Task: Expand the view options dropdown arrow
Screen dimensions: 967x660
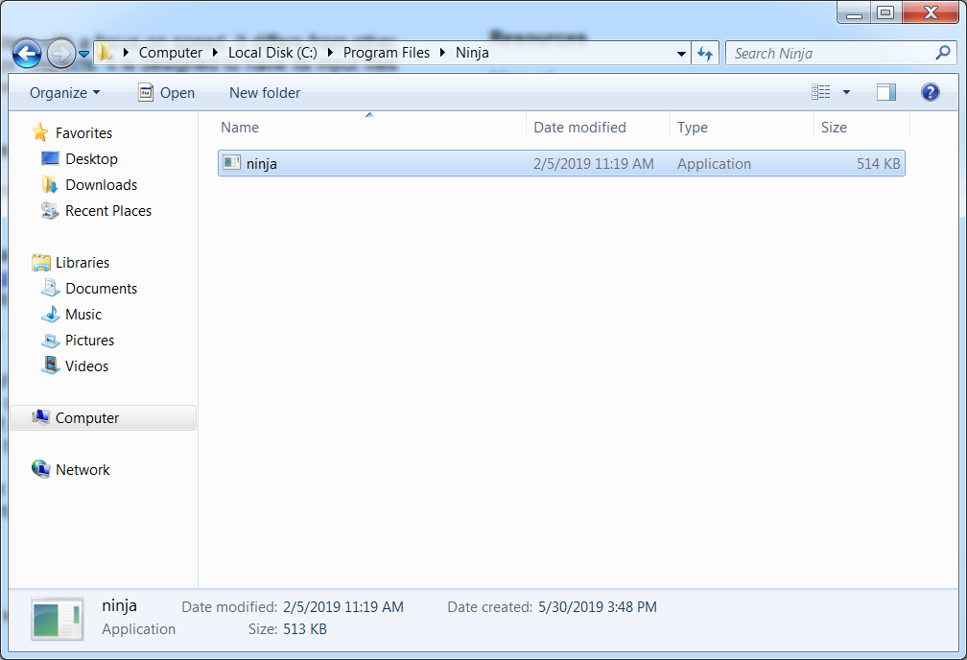Action: (x=846, y=92)
